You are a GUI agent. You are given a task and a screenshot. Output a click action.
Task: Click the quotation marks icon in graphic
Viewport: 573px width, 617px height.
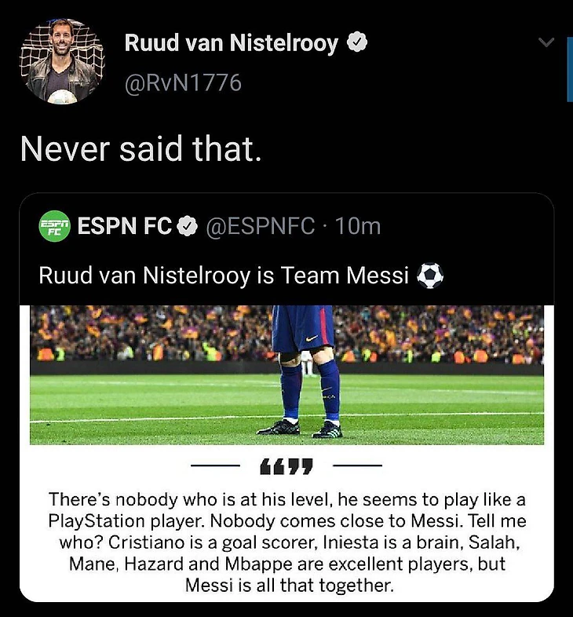point(286,466)
